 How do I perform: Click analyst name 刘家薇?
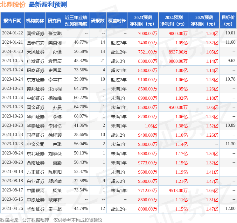[55, 154]
